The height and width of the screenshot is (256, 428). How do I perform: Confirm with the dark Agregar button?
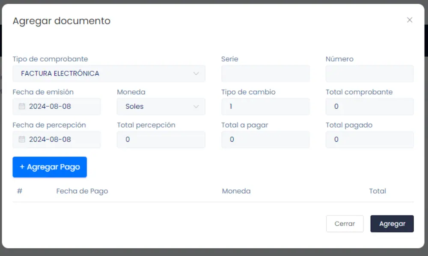[392, 224]
